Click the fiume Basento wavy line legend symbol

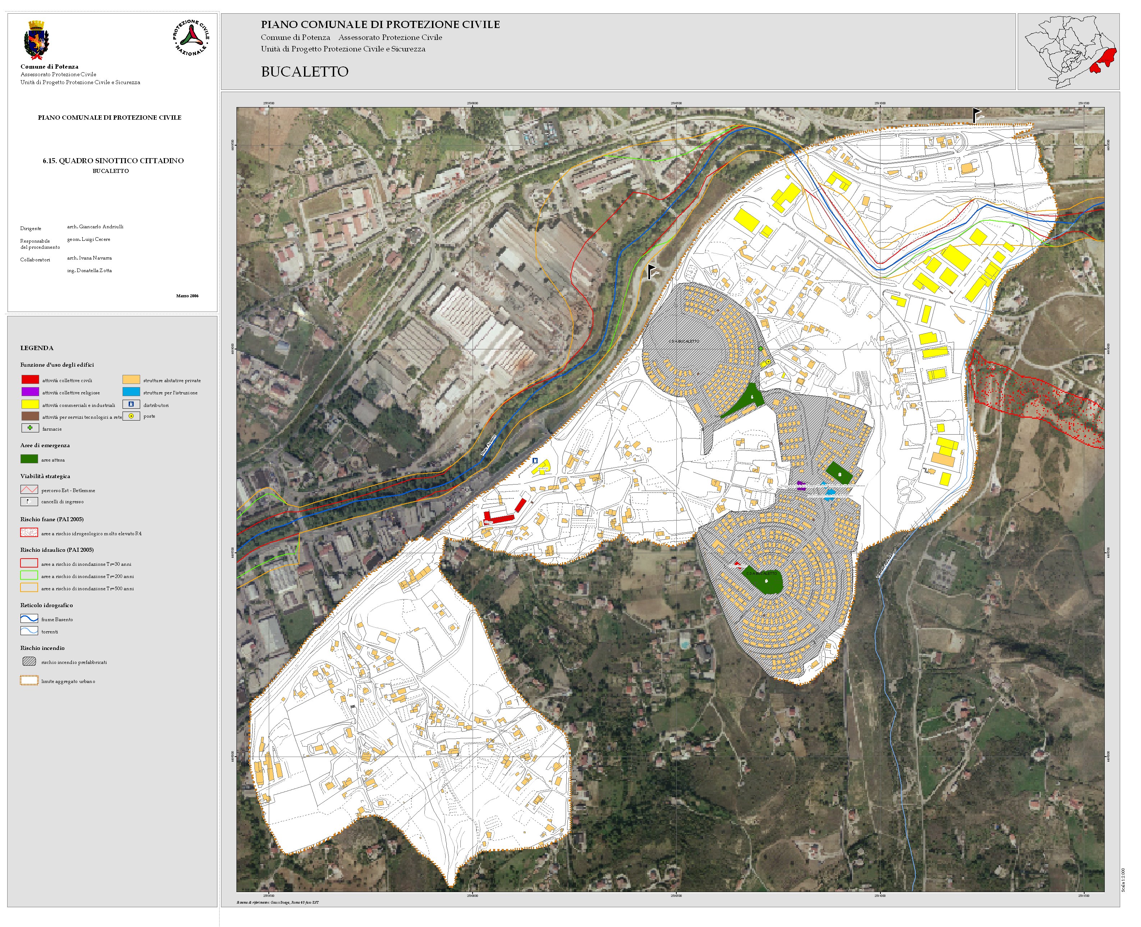point(29,619)
